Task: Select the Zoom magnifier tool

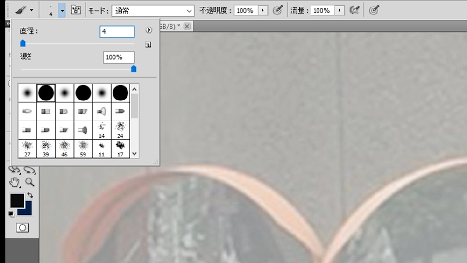Action: 30,182
